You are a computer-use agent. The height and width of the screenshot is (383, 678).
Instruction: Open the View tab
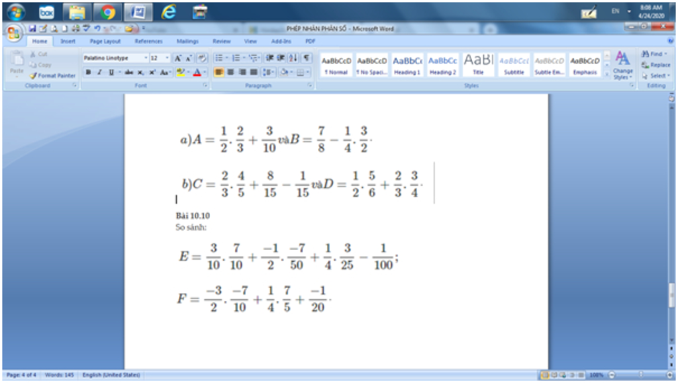point(250,42)
